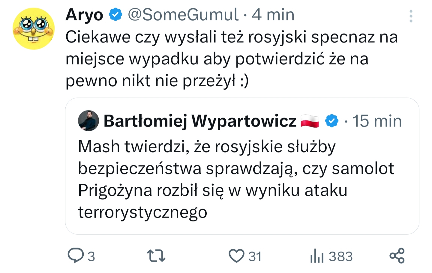Click the like count 31
Screen dimensions: 432x273
pyautogui.click(x=255, y=257)
